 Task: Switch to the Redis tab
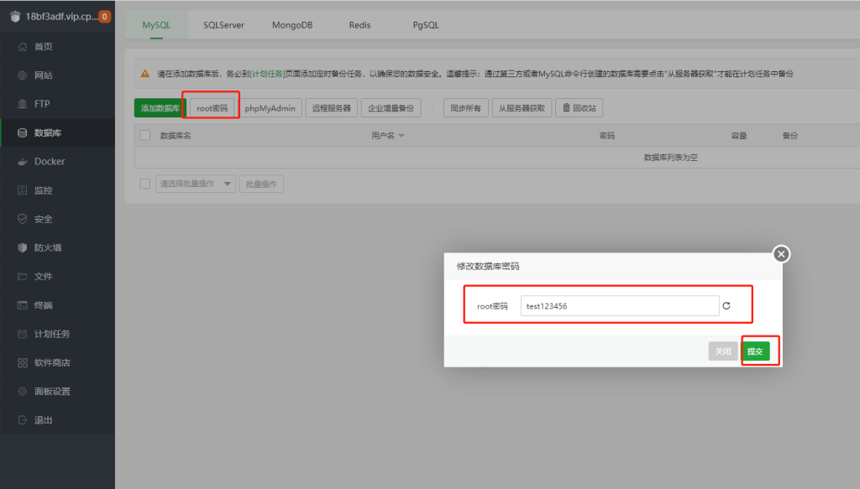(359, 25)
